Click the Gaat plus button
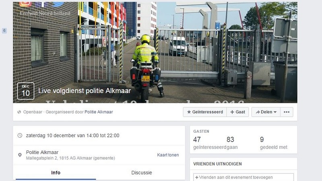The image size is (322, 181). pos(237,112)
